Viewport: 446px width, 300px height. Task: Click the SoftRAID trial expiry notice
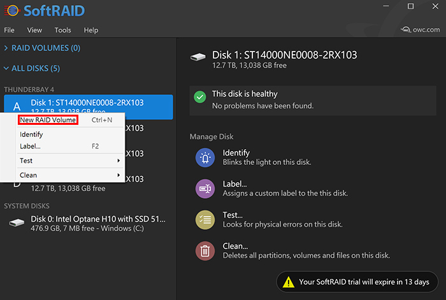357,282
